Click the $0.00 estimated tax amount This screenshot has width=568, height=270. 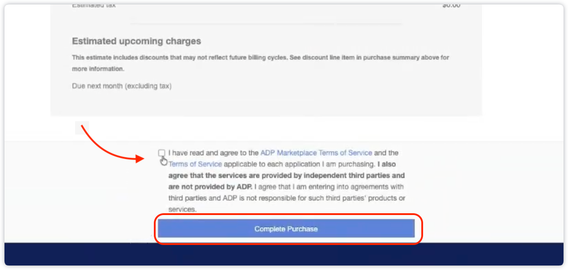click(451, 6)
